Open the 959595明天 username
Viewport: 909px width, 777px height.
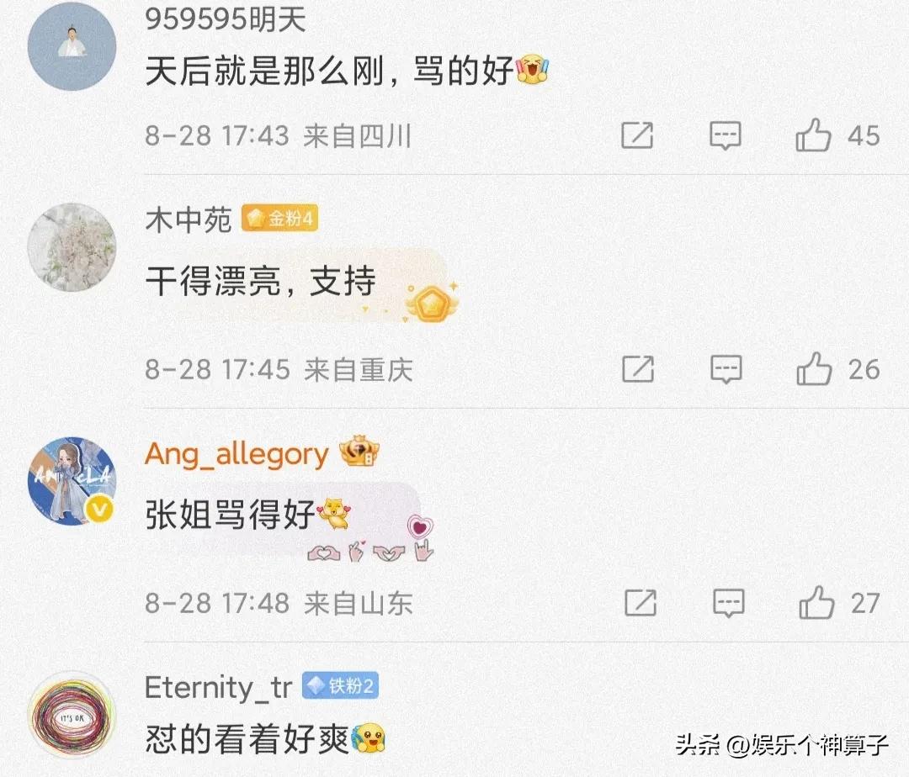[x=226, y=19]
